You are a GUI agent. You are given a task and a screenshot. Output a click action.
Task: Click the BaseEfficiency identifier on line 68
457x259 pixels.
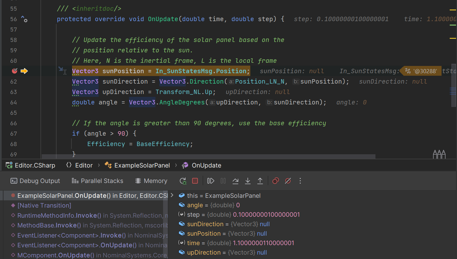point(163,144)
